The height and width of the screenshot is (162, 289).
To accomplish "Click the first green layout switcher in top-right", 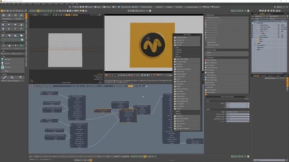I will click(x=232, y=11).
